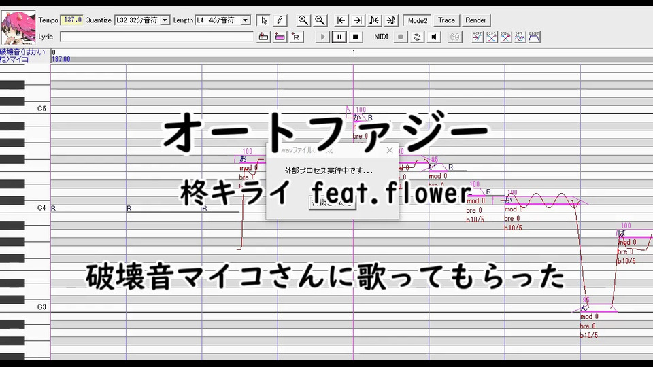Image resolution: width=653 pixels, height=367 pixels.
Task: Close the wav file dialog
Action: (x=389, y=150)
